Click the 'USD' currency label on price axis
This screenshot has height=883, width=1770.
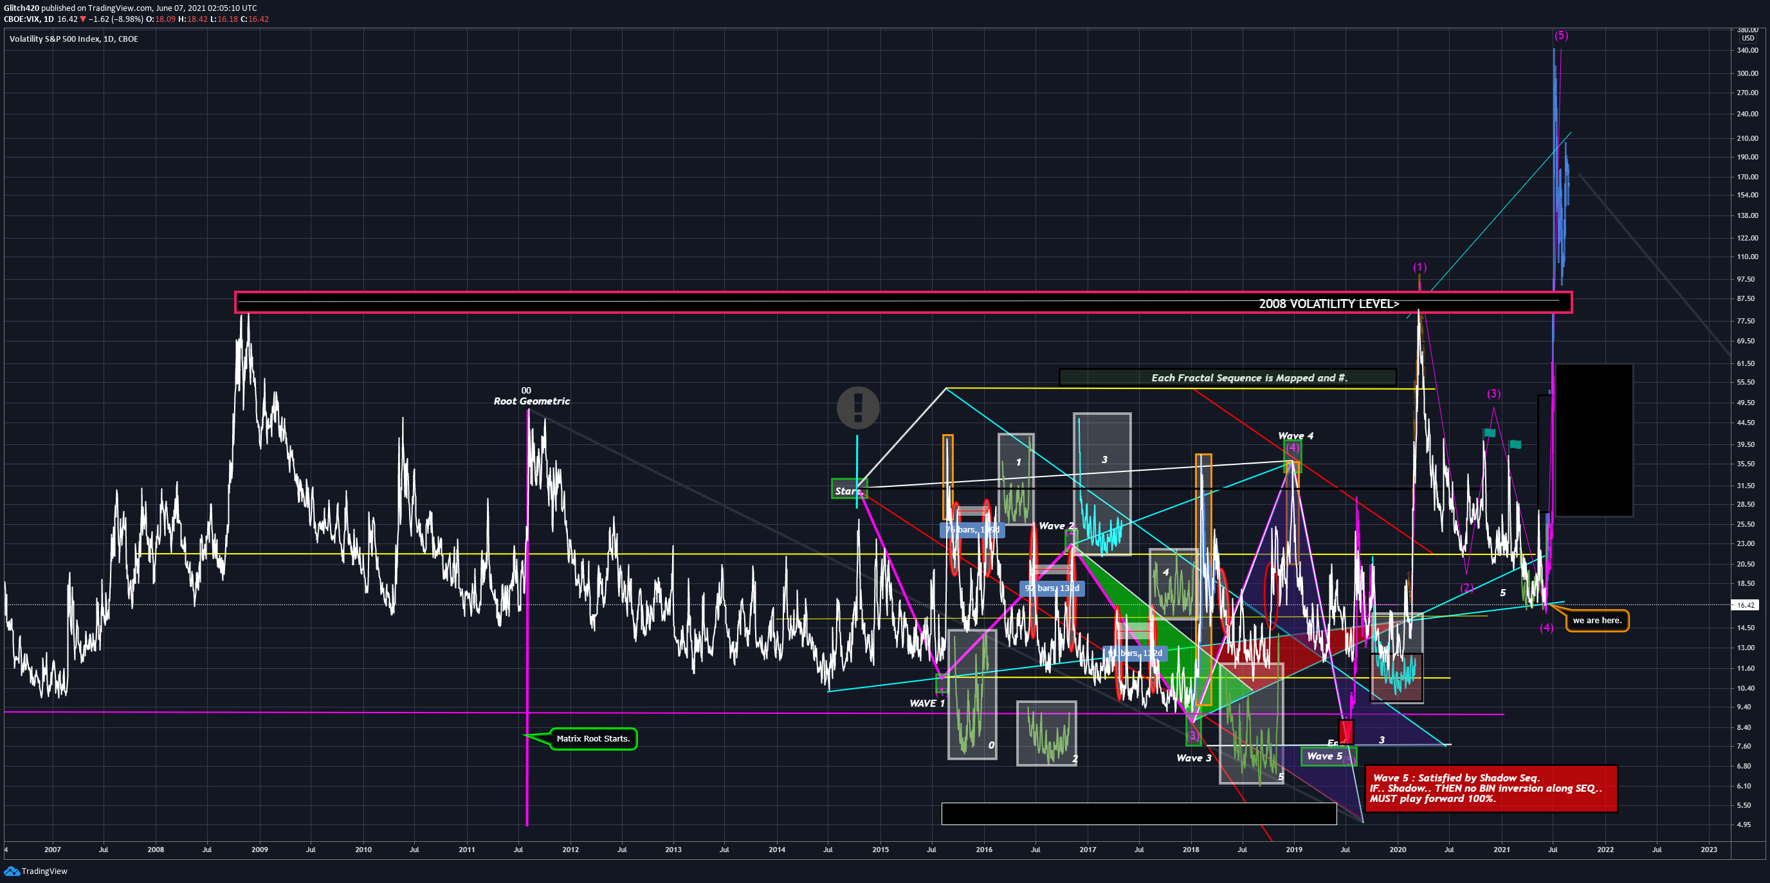(x=1747, y=39)
